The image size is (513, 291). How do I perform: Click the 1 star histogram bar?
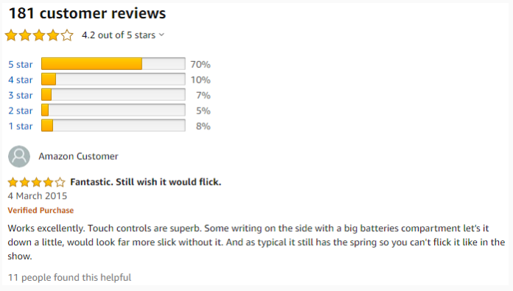pyautogui.click(x=114, y=125)
